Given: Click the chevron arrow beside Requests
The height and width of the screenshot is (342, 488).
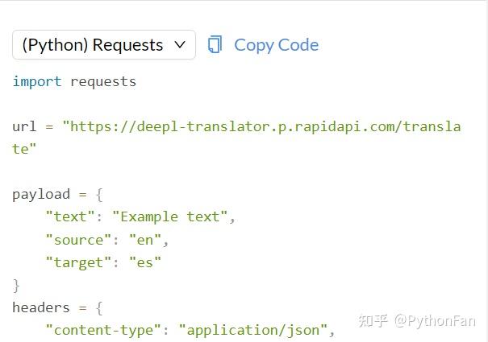Looking at the screenshot, I should coord(180,45).
